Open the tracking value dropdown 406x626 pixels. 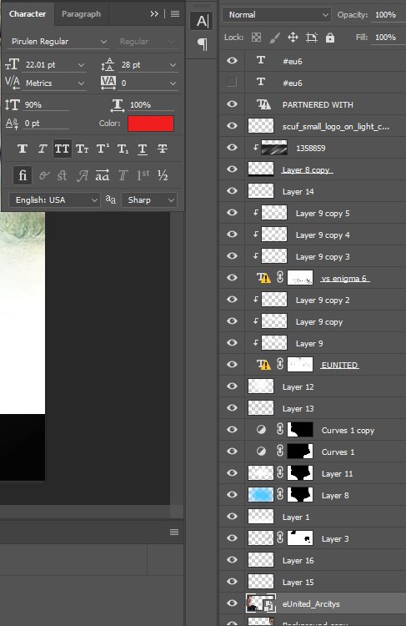[x=173, y=83]
